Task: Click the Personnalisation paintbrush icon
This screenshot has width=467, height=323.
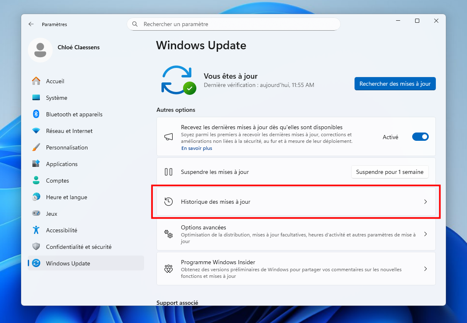Action: [x=36, y=147]
